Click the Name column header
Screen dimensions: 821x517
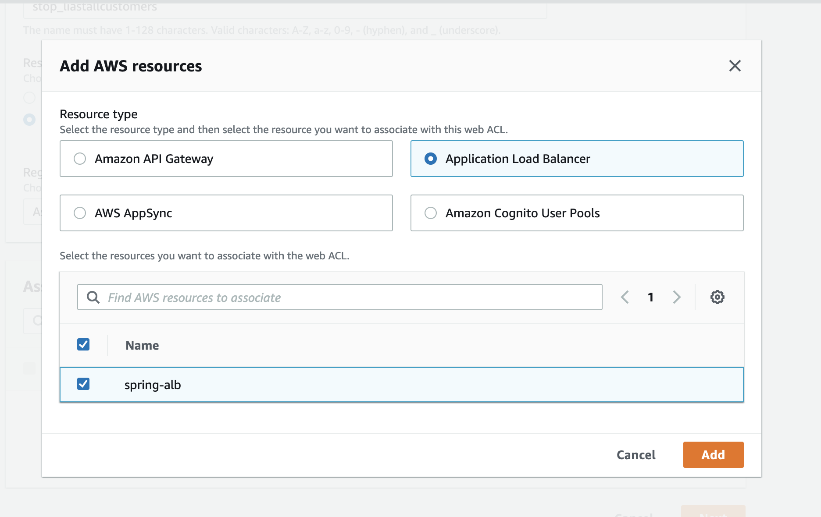pos(142,345)
